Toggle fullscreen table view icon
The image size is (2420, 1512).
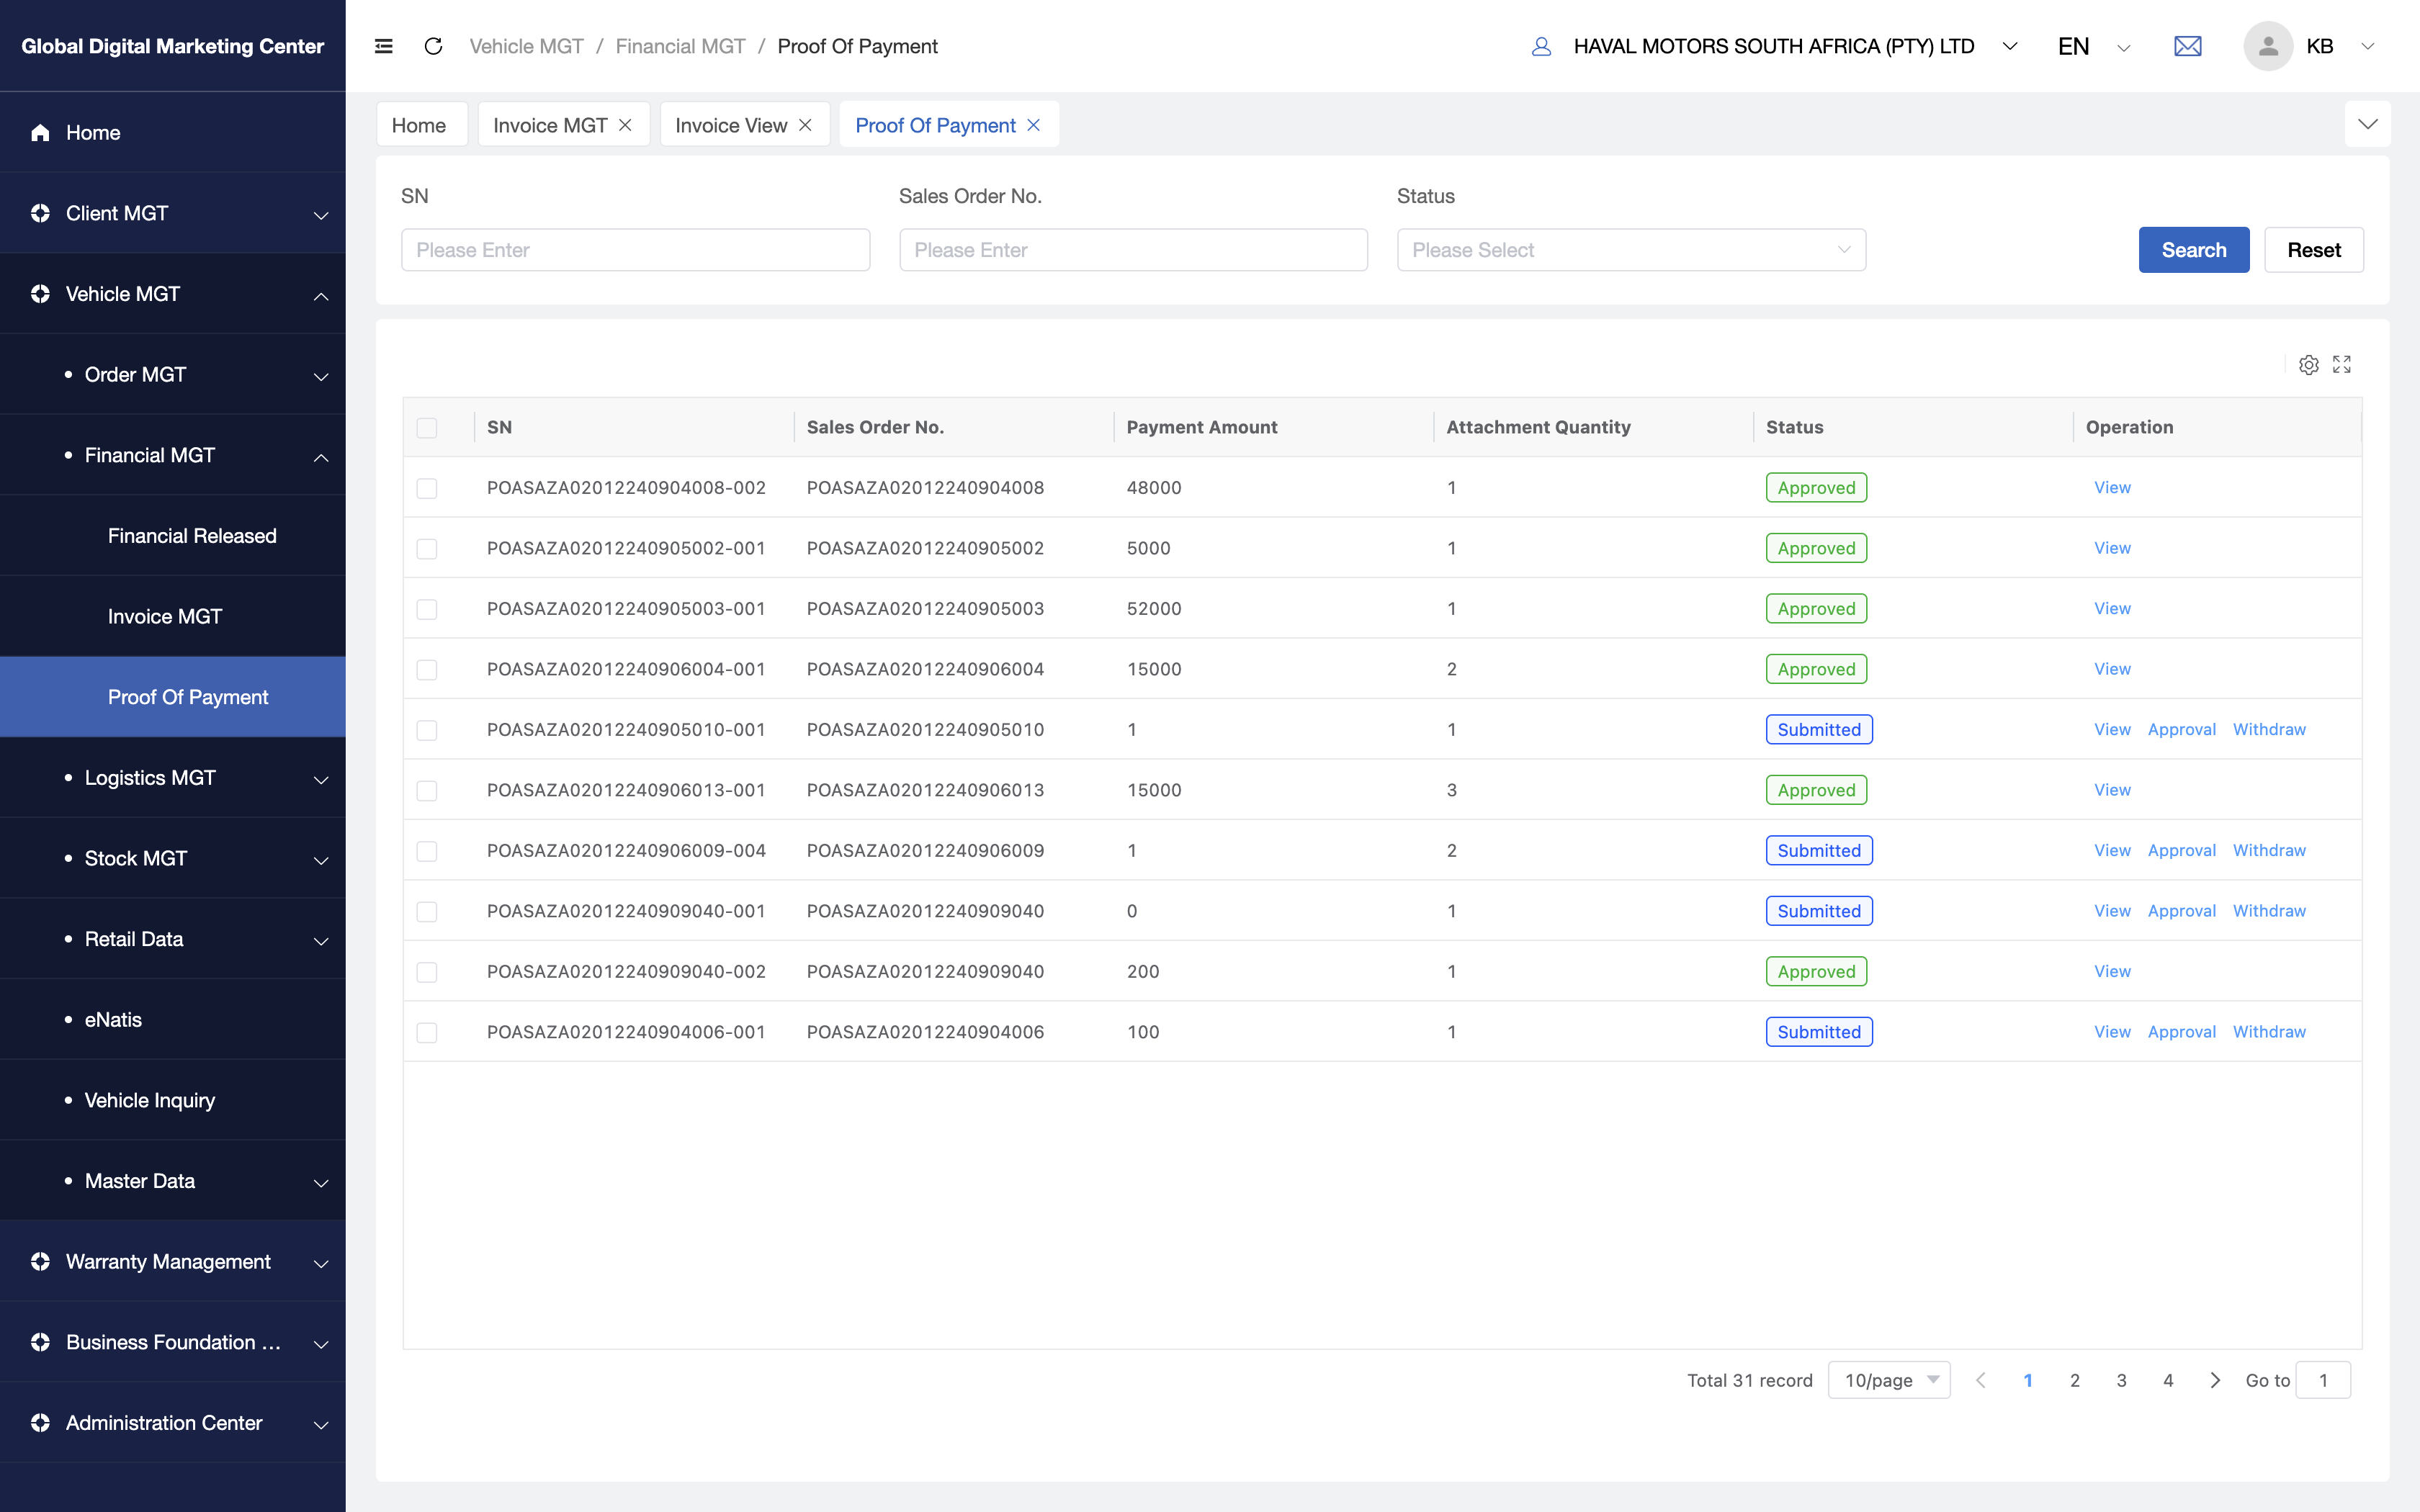[2342, 365]
